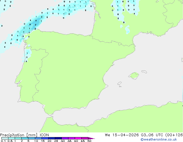Click the '03..06 UTC' time range text
Viewport: 183px width, 142px height.
[x=152, y=135]
